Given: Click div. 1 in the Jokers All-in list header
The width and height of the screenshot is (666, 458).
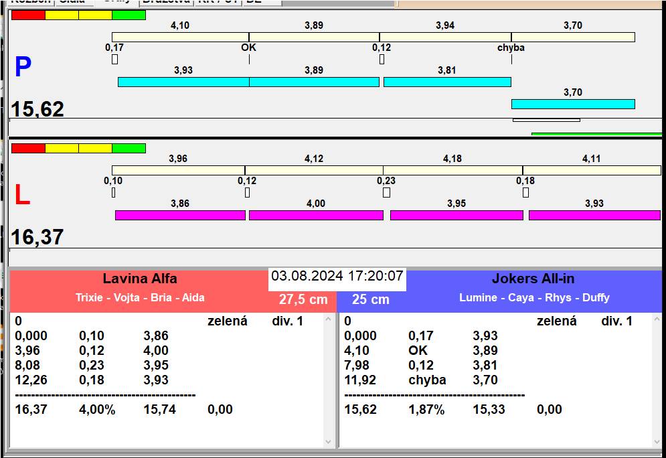Looking at the screenshot, I should (x=616, y=321).
